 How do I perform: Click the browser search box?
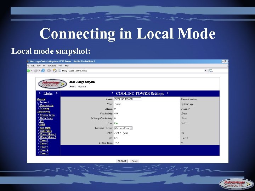click(x=219, y=71)
